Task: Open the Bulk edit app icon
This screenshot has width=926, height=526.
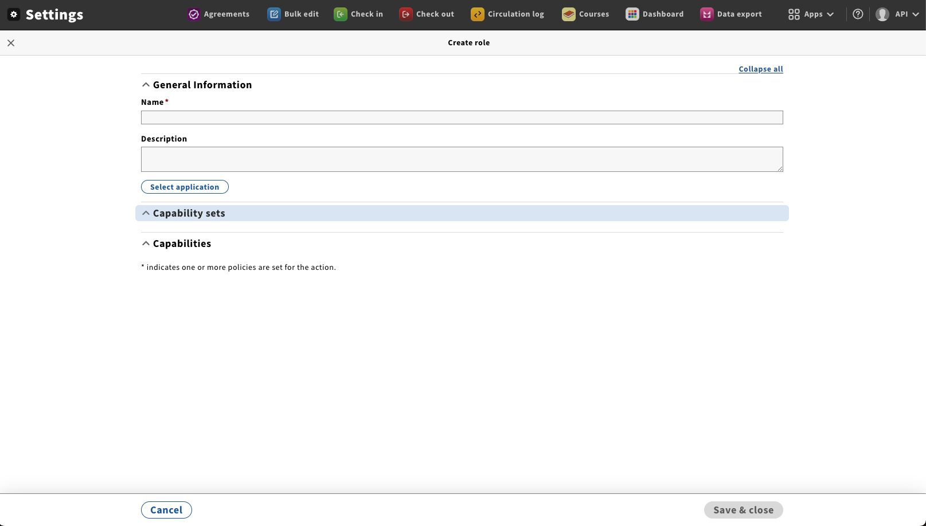Action: [274, 14]
